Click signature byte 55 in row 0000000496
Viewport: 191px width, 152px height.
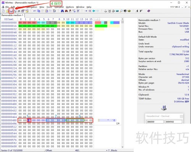(x=86, y=124)
